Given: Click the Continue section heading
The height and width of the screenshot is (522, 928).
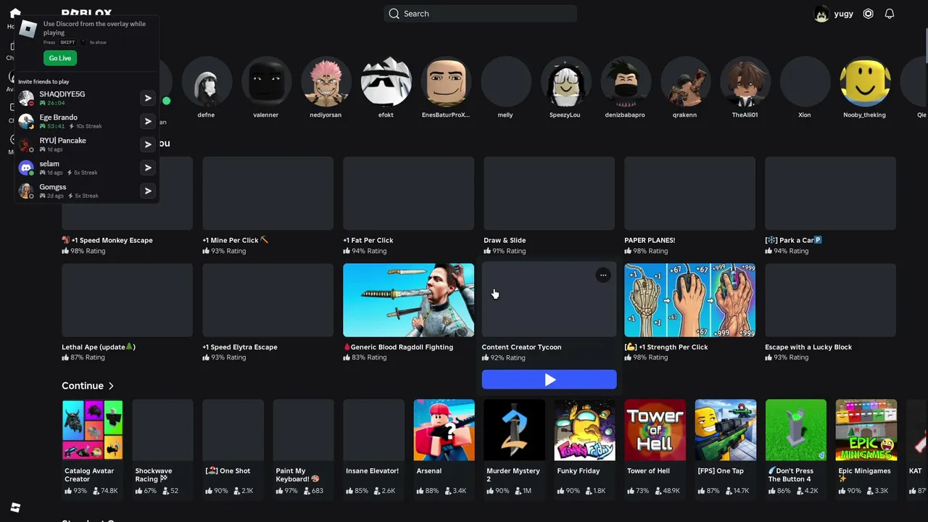Looking at the screenshot, I should pos(83,386).
